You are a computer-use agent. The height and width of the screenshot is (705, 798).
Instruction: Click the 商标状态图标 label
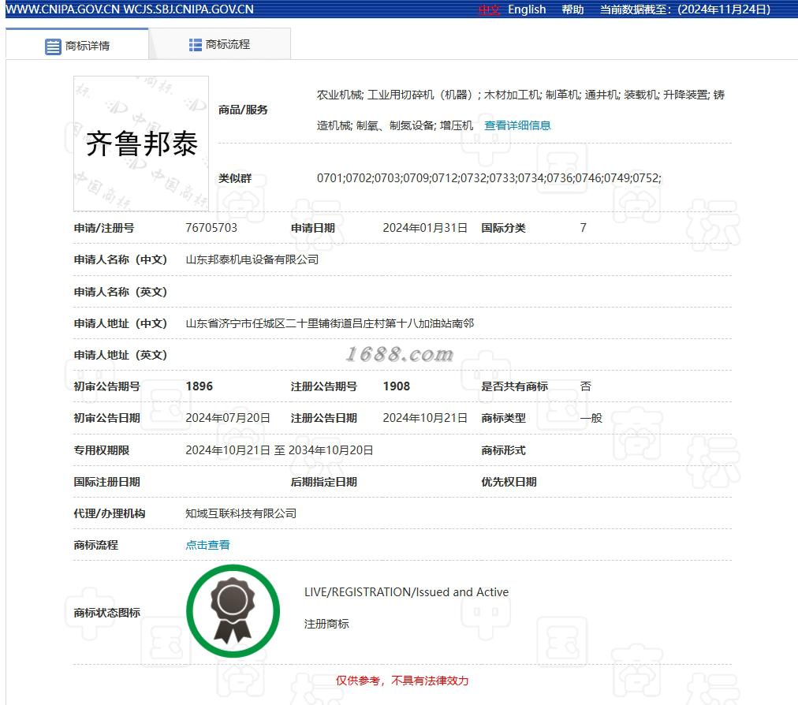(107, 613)
